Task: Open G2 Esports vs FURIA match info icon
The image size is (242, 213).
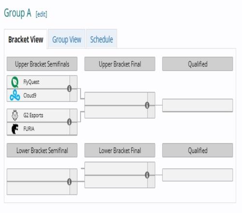Action: (x=69, y=122)
